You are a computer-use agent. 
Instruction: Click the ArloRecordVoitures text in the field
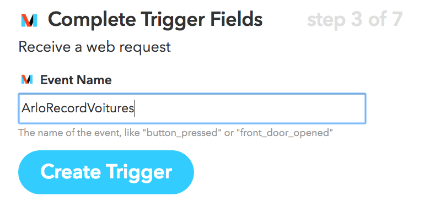pos(78,108)
